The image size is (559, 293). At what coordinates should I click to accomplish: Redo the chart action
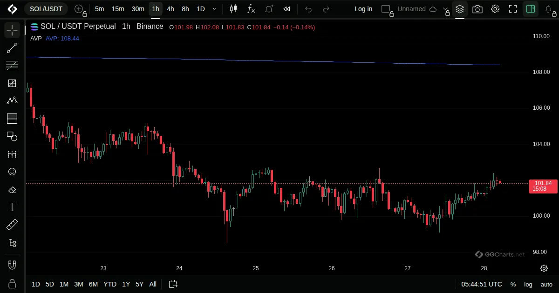[326, 9]
